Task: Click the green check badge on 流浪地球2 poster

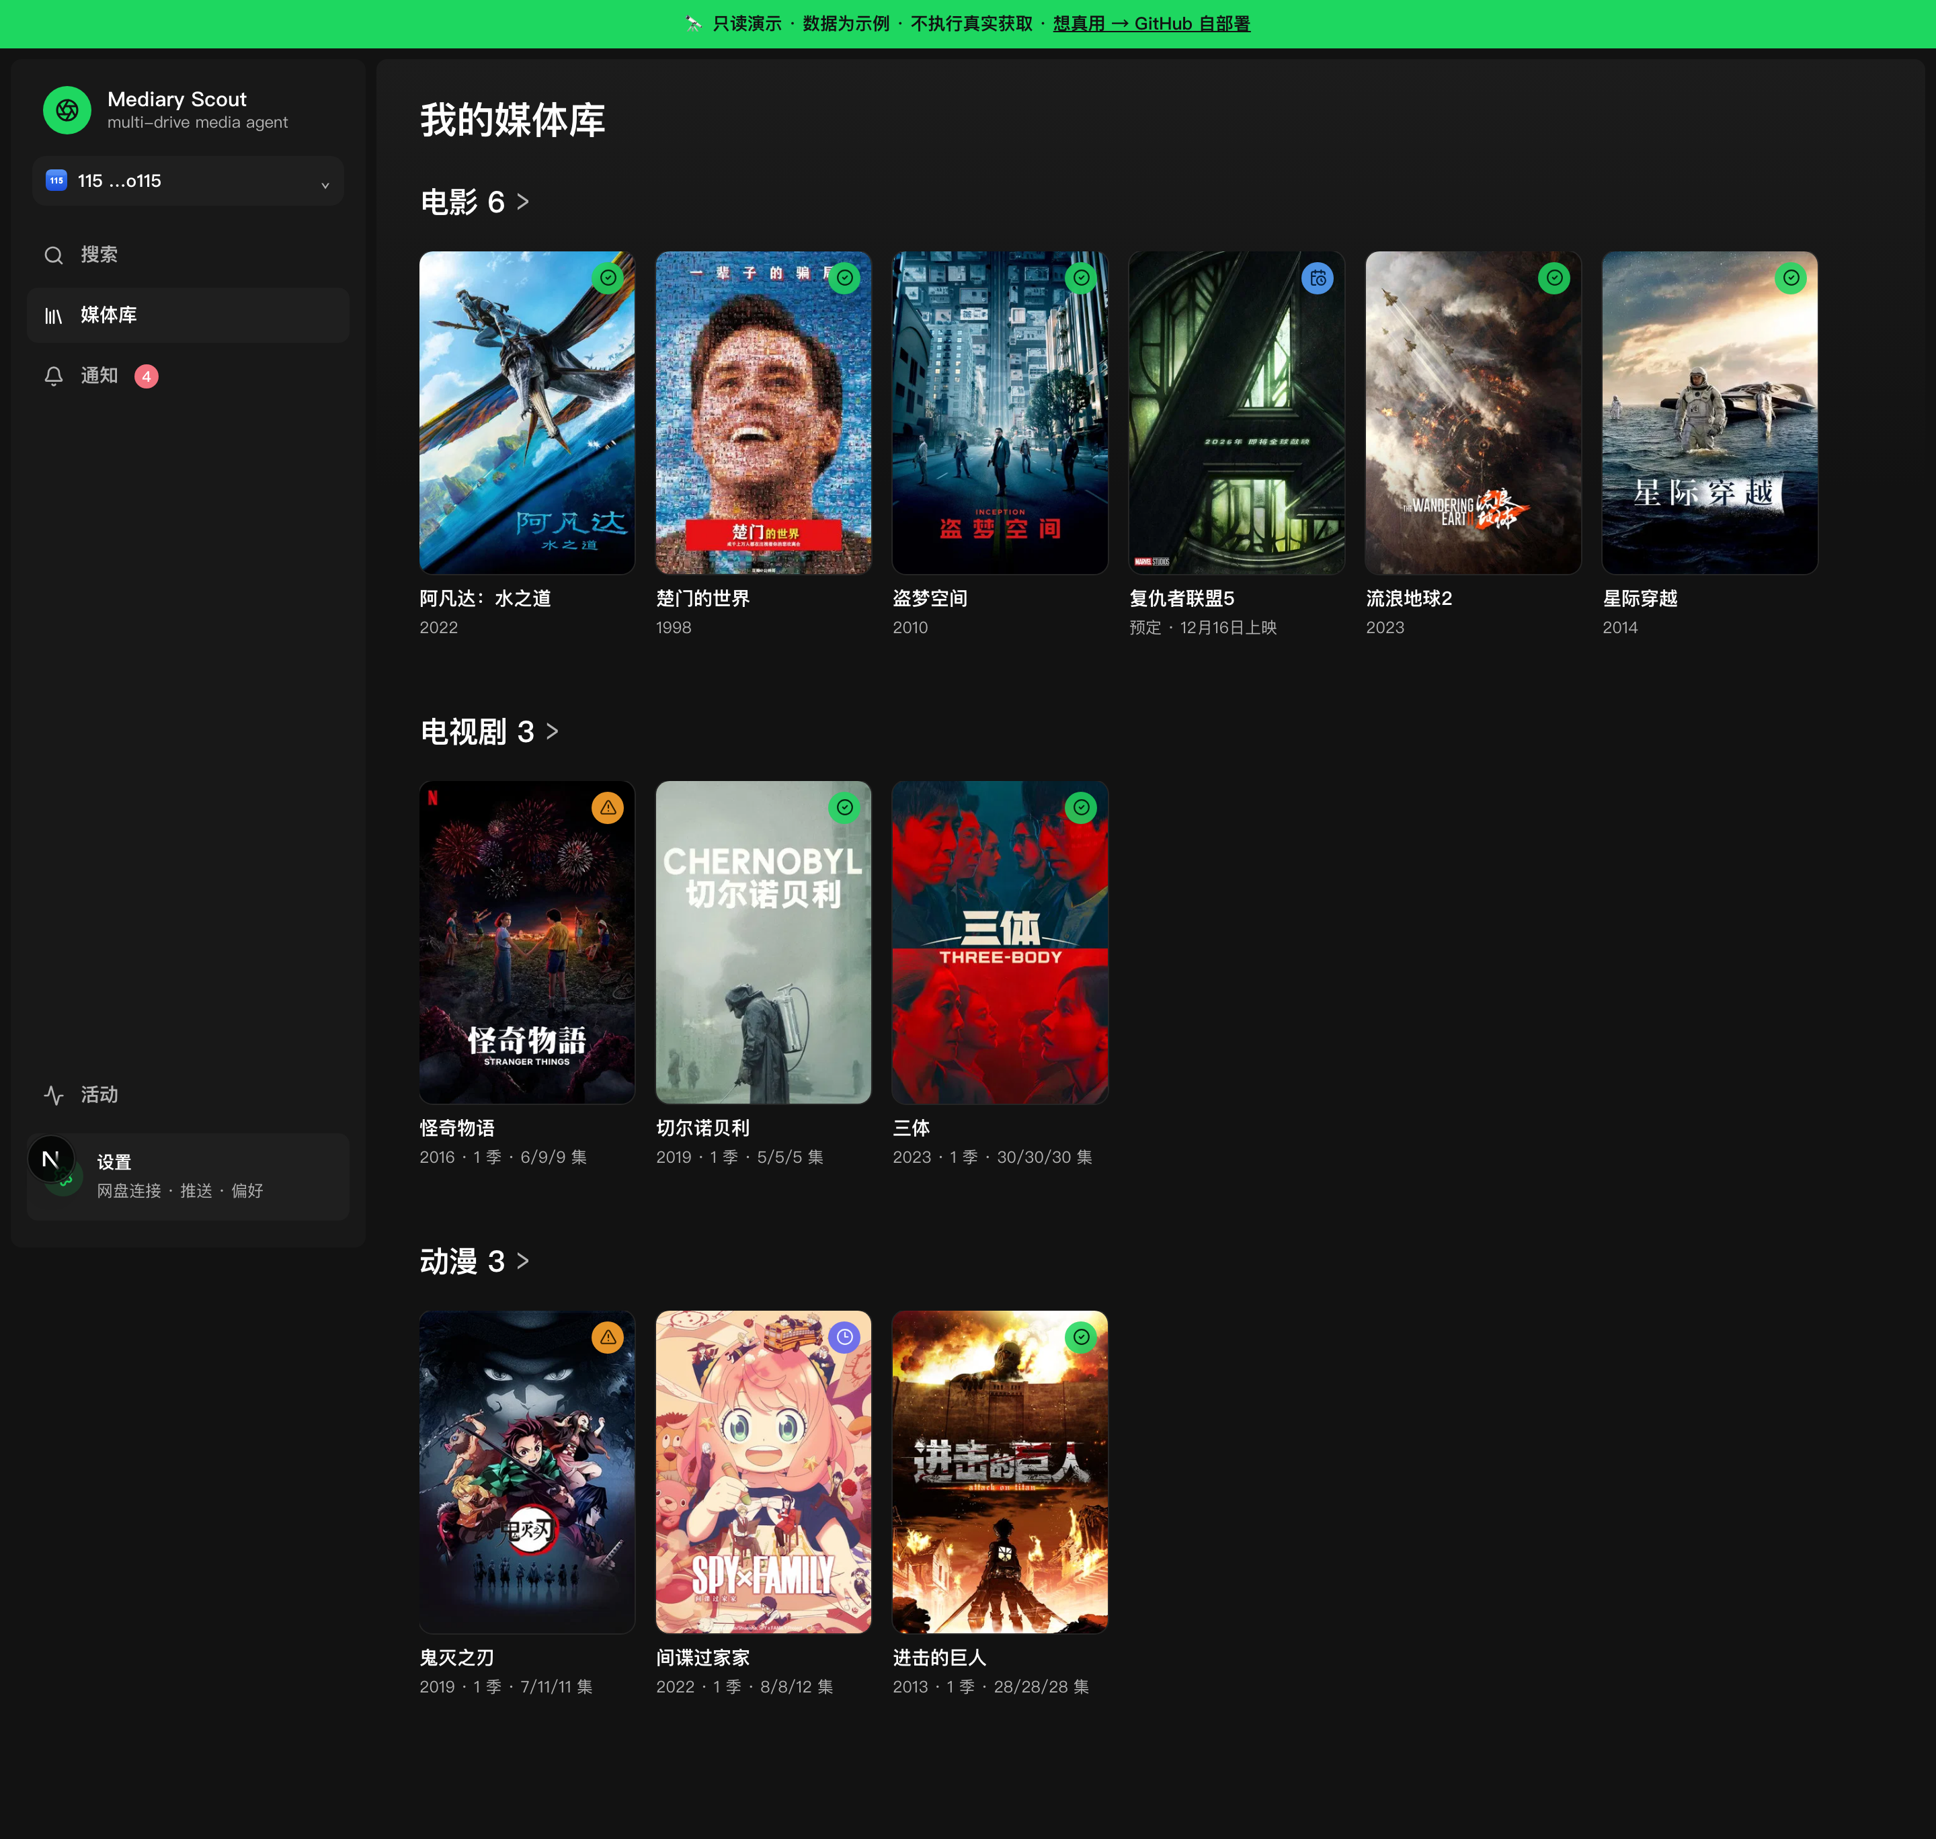Action: [x=1555, y=278]
